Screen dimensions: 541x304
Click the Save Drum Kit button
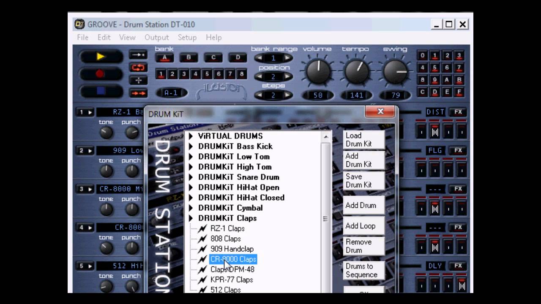click(363, 181)
